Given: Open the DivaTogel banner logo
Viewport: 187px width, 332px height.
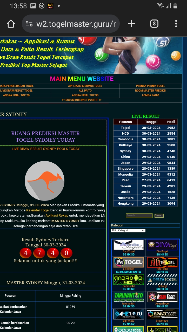Looking at the screenshot, I should [162, 245].
